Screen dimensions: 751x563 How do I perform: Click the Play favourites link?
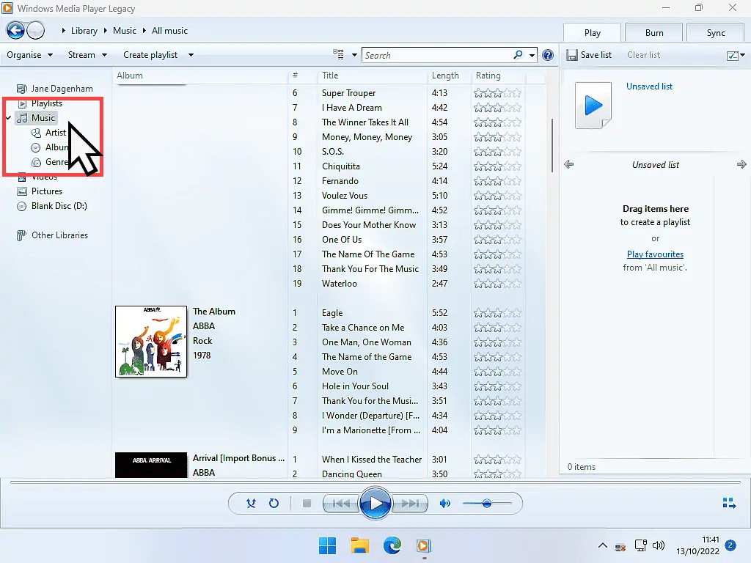click(655, 254)
